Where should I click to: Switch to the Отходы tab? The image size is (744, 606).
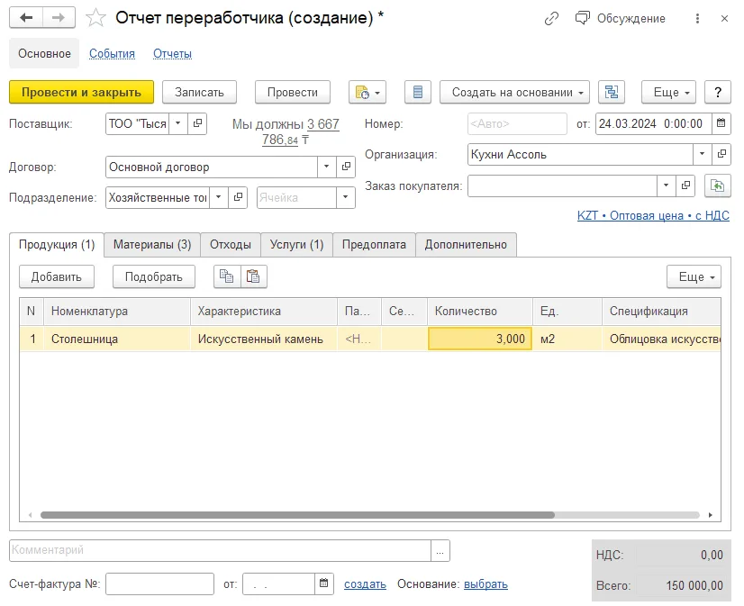[230, 245]
